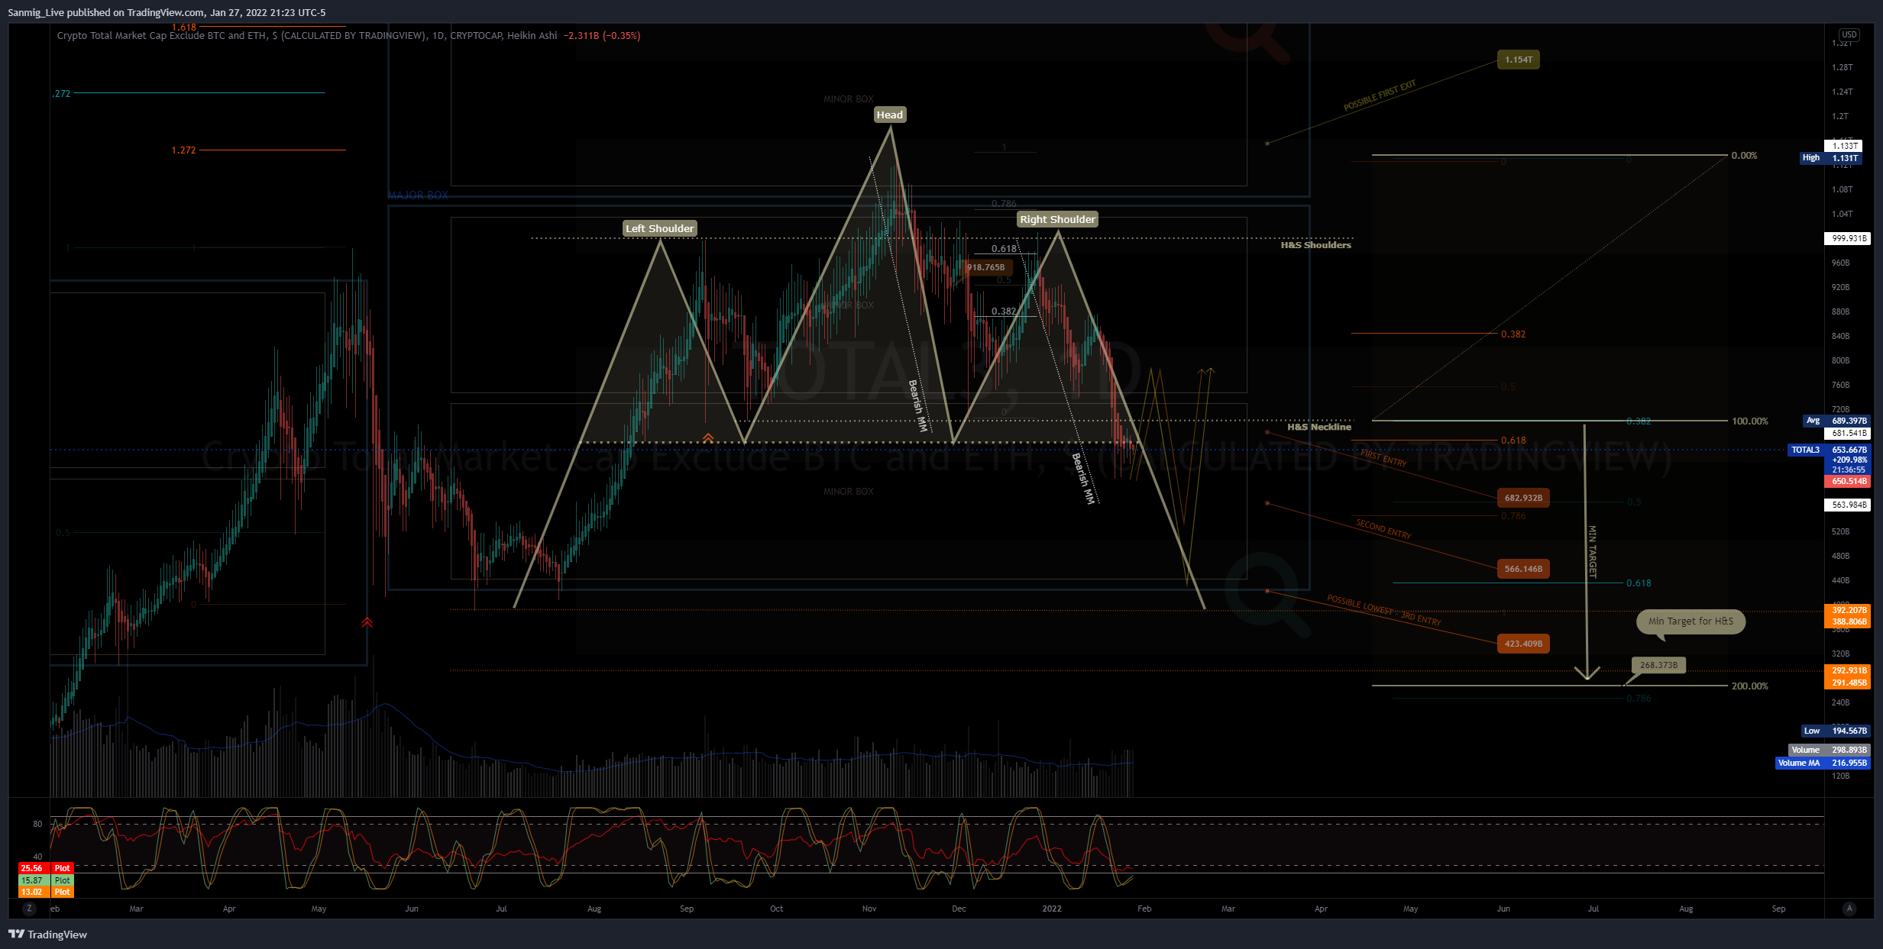Screen dimensions: 1883x949
Task: Click the Z timezone icon at bottom-left
Action: click(x=29, y=909)
